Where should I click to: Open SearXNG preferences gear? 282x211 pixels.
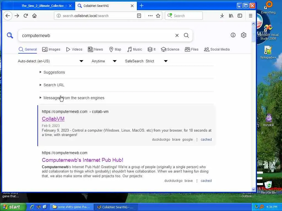(243, 35)
